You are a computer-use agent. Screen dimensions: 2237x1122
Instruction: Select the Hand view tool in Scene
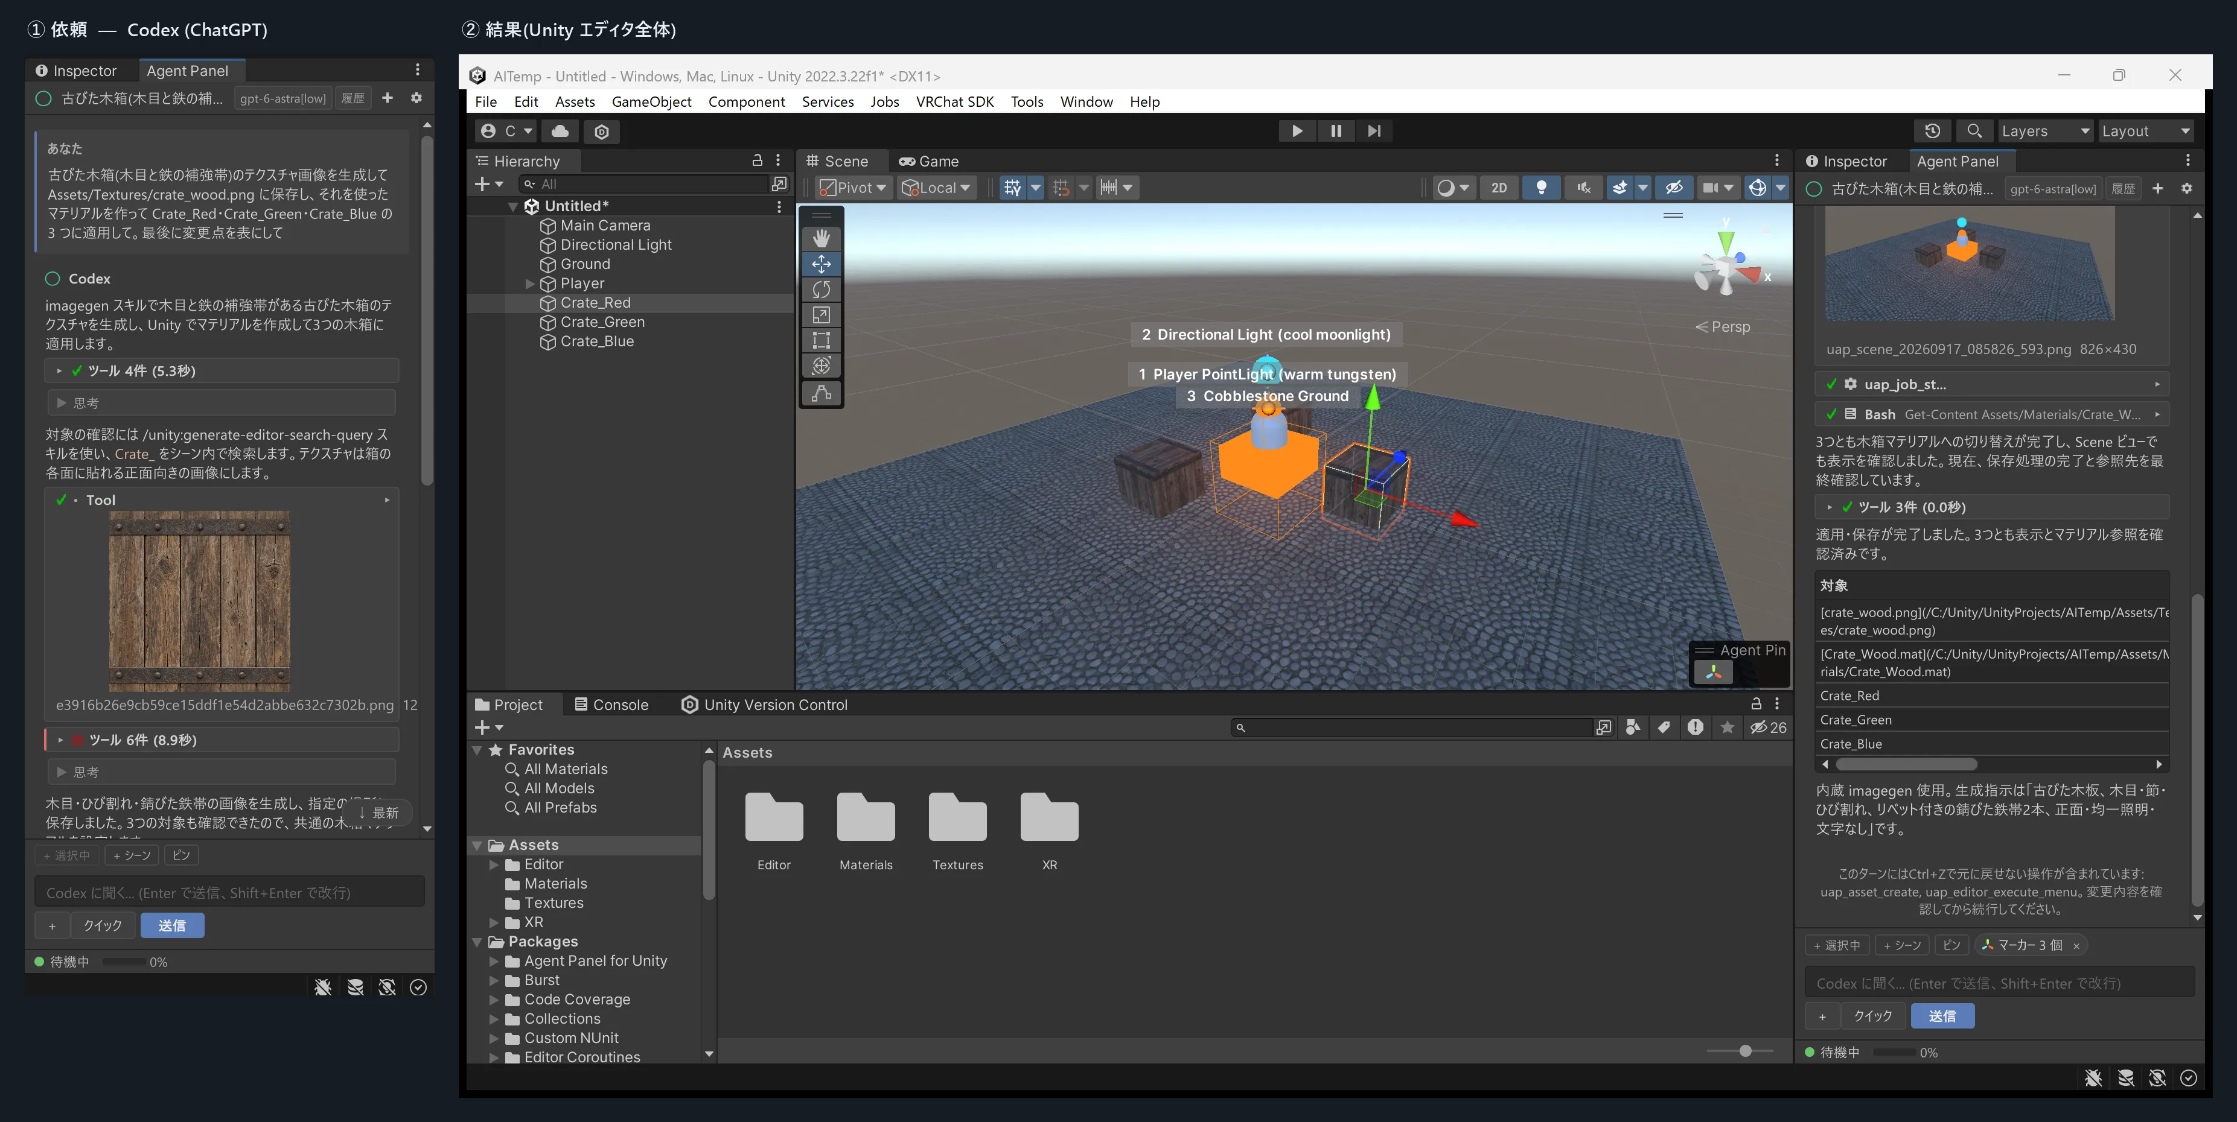pyautogui.click(x=821, y=239)
